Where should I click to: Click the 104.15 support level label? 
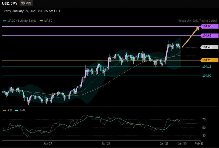(207, 67)
